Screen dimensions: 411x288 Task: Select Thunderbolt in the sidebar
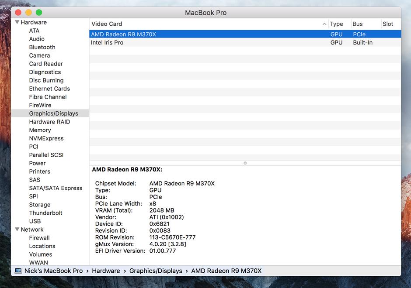[x=45, y=213]
